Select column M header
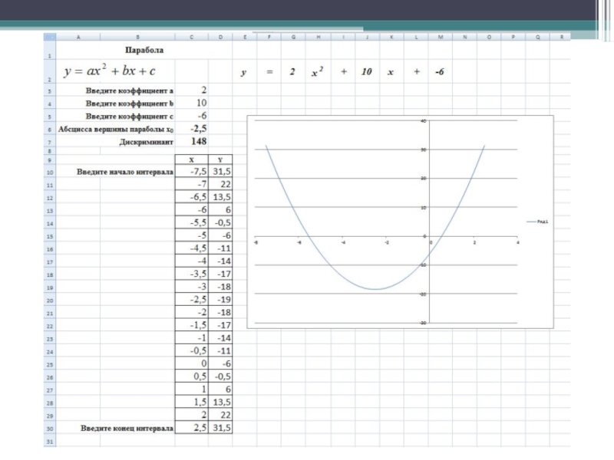614x460 pixels. [x=441, y=37]
